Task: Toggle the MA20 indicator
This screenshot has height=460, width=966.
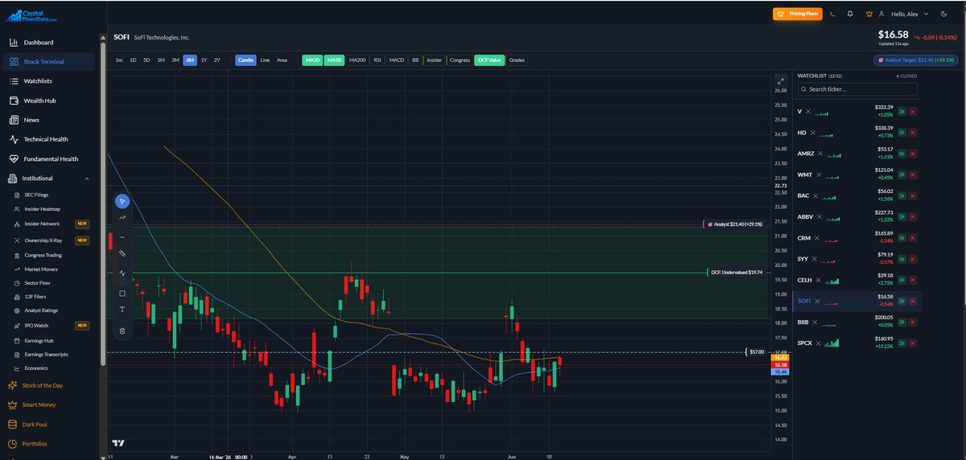Action: tap(312, 60)
